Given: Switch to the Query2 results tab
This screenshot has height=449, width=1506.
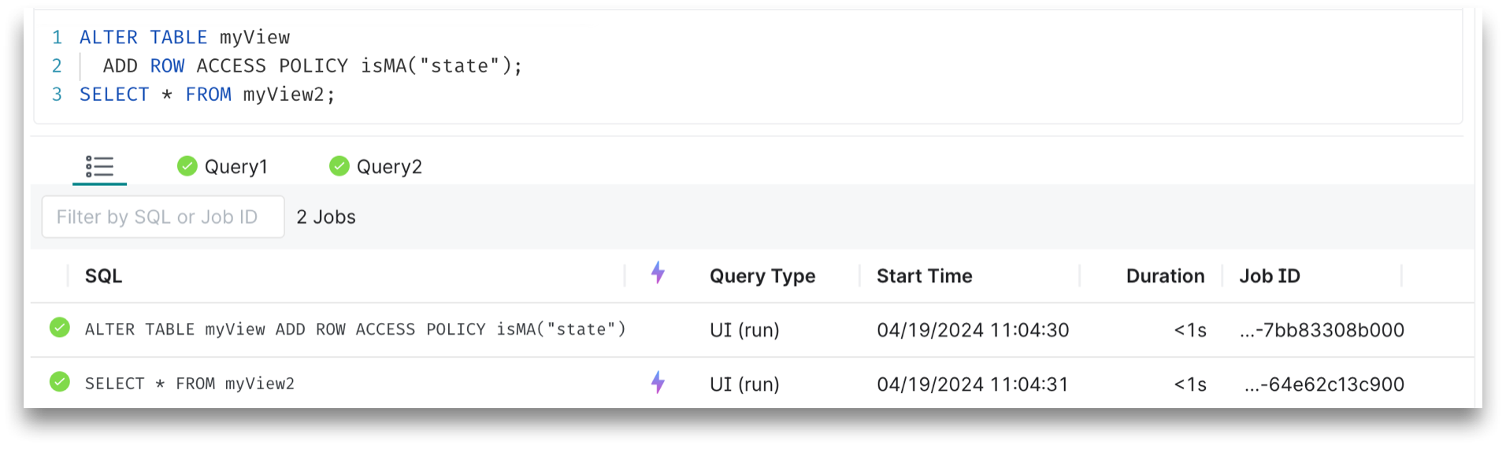Looking at the screenshot, I should point(388,167).
